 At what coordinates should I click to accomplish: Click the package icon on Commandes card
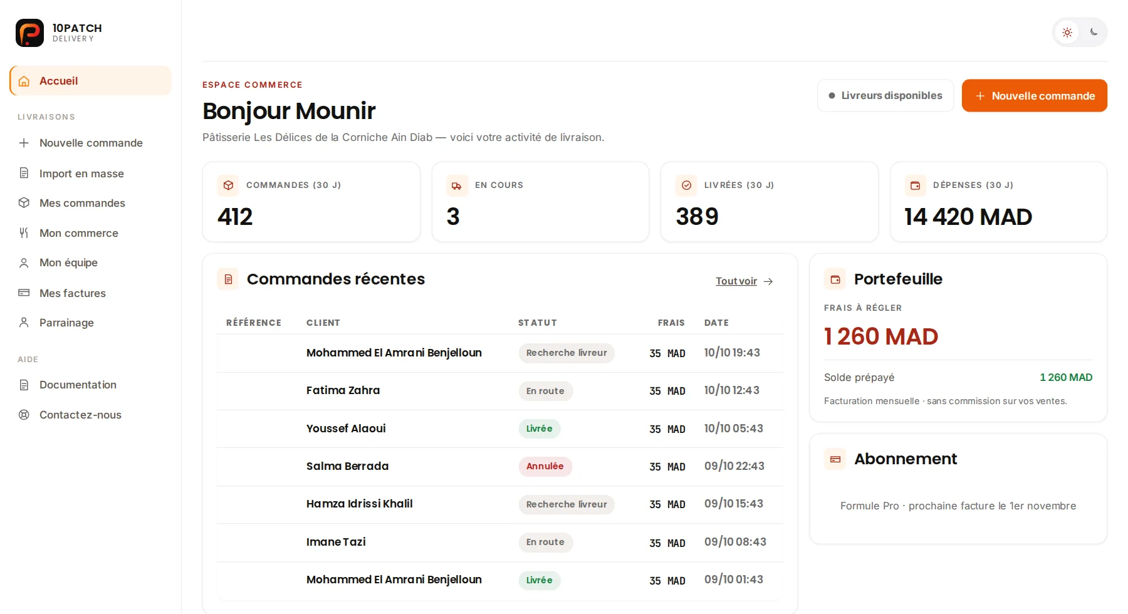228,185
